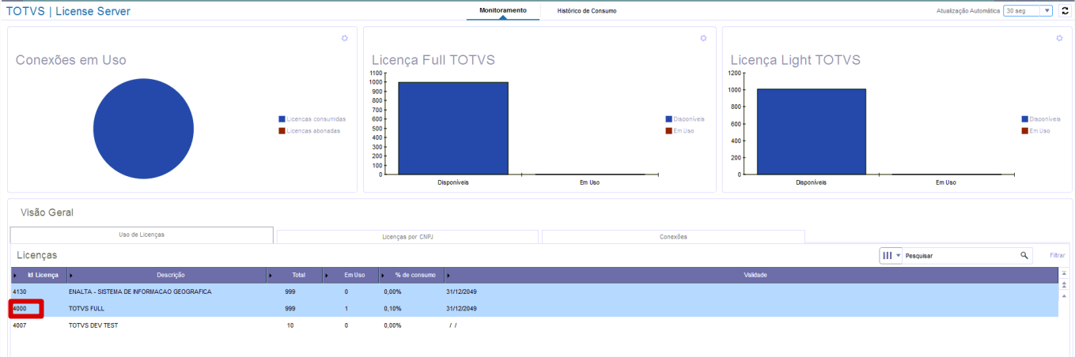Switch to the Monitoramento tab
This screenshot has width=1075, height=357.
(x=502, y=10)
